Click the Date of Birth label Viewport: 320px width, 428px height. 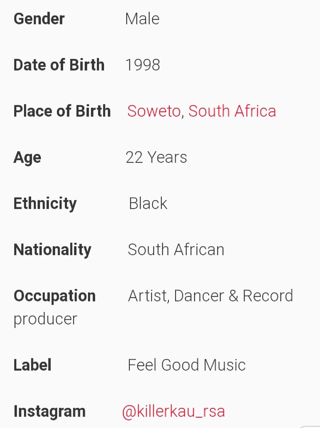pos(59,65)
